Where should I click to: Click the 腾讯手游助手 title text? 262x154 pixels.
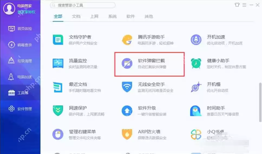point(151,37)
